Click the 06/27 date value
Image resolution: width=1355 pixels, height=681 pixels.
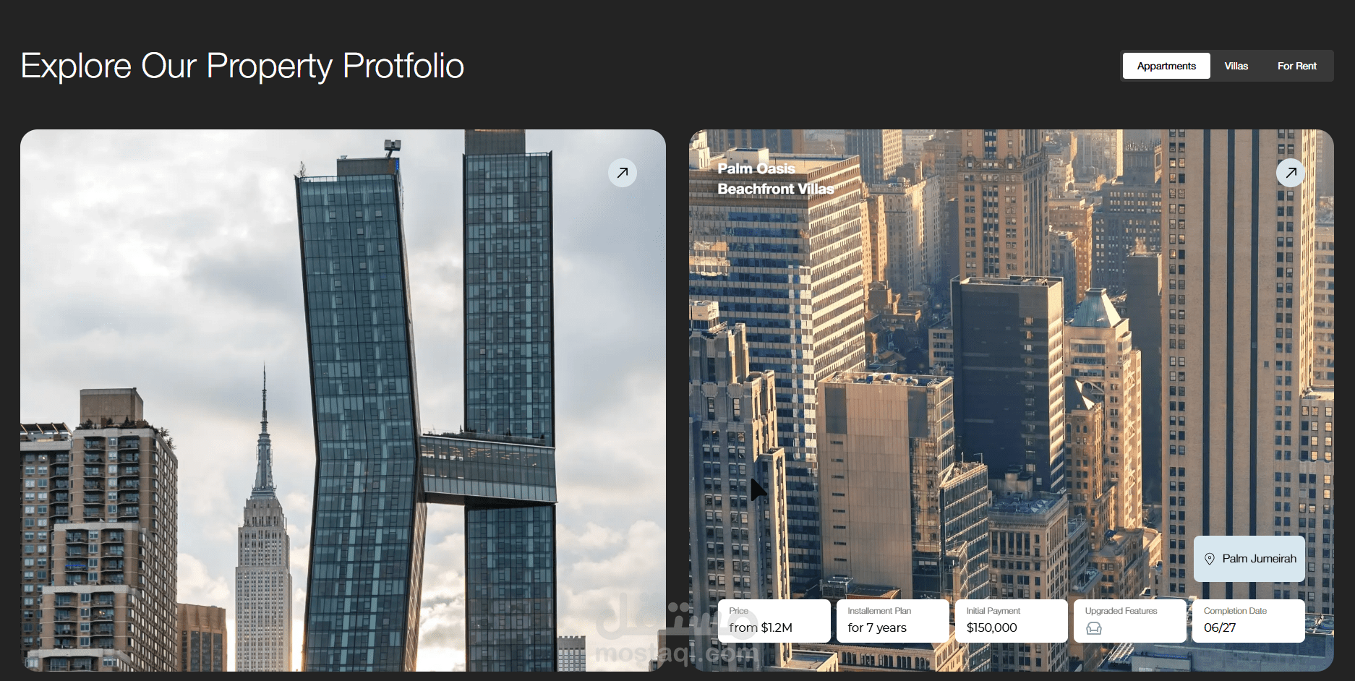pos(1220,628)
